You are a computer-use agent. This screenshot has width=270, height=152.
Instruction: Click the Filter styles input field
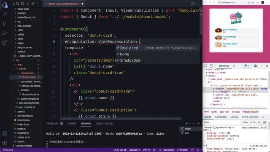222,122
